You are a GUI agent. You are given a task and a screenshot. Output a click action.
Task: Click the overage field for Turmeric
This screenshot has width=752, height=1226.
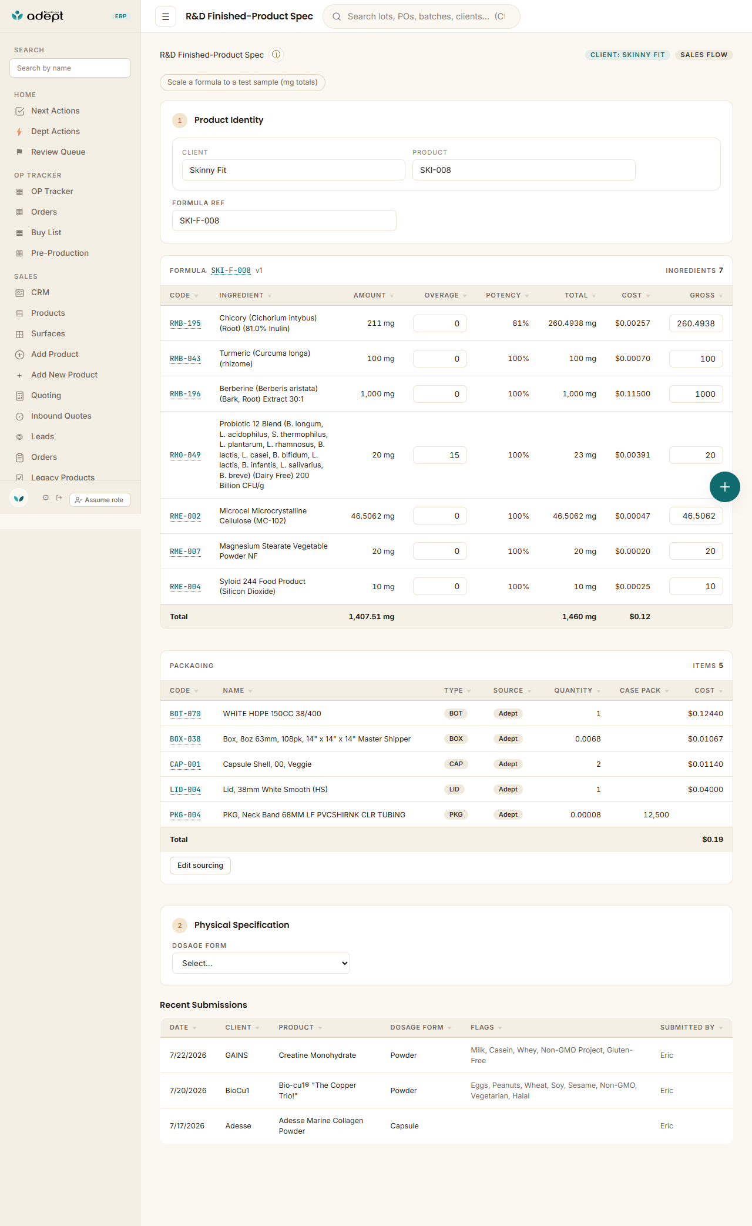click(x=440, y=359)
